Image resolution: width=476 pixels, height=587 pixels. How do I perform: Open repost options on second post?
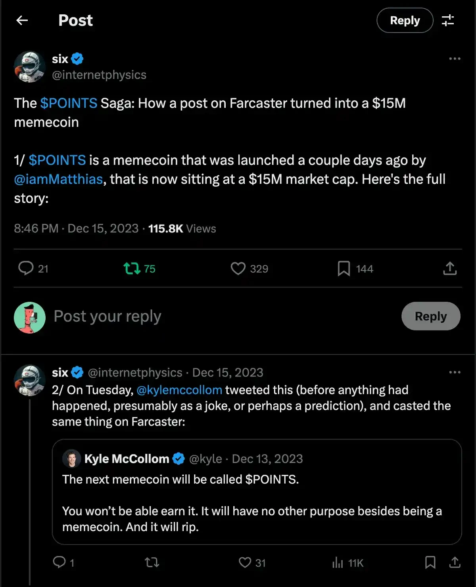pyautogui.click(x=152, y=562)
